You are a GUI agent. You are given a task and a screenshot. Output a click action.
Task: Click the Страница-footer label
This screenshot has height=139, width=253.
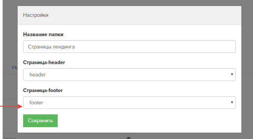(x=43, y=90)
